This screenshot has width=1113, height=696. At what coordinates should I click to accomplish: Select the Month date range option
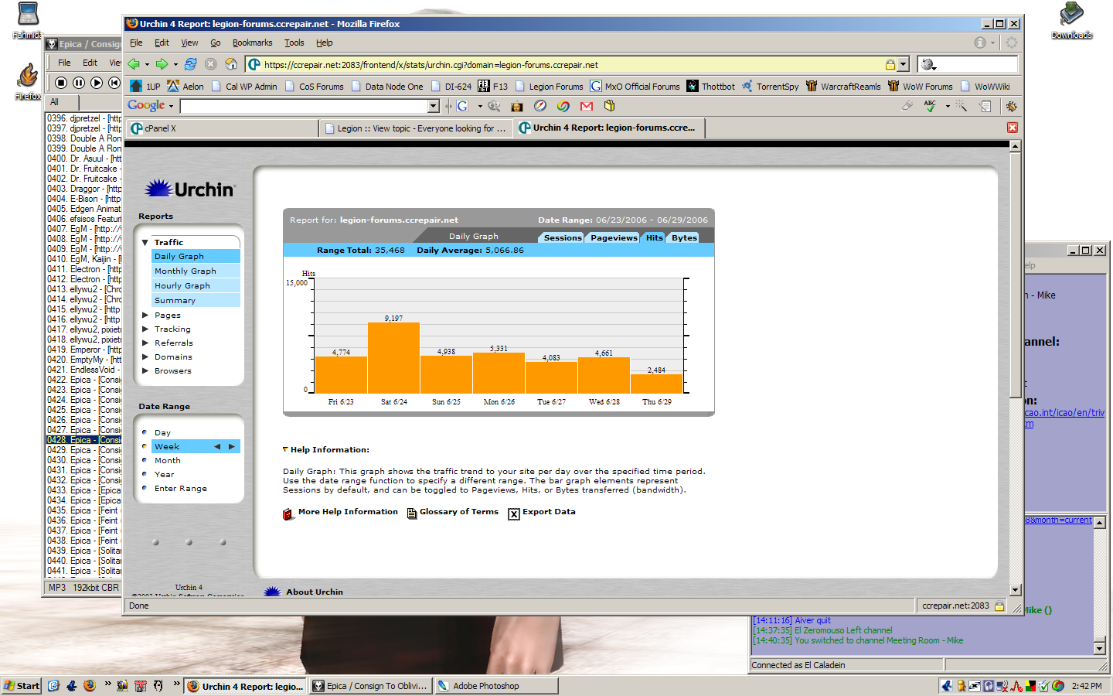(168, 460)
